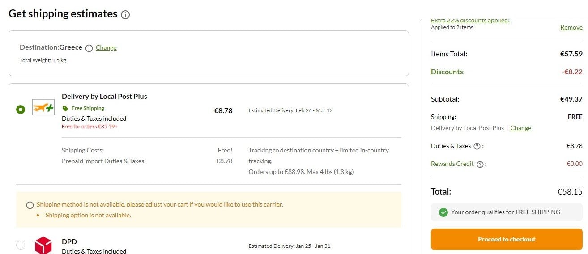
Task: Click Rewards Credit label
Action: click(x=452, y=164)
